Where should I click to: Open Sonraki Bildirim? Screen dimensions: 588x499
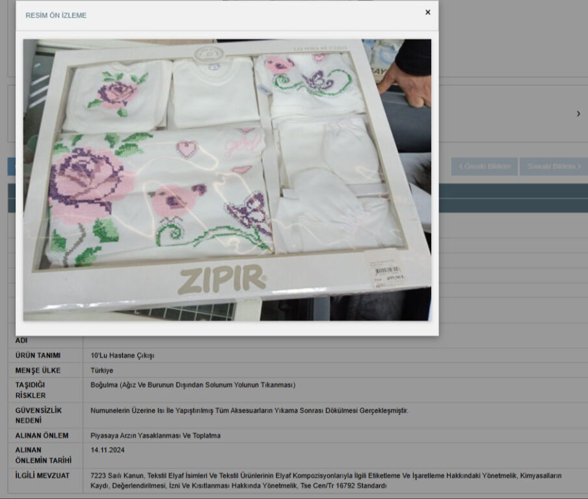553,166
